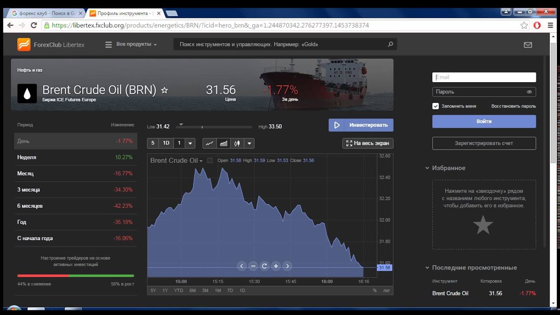Click the Инвестировать button
Image resolution: width=560 pixels, height=315 pixels.
[361, 125]
